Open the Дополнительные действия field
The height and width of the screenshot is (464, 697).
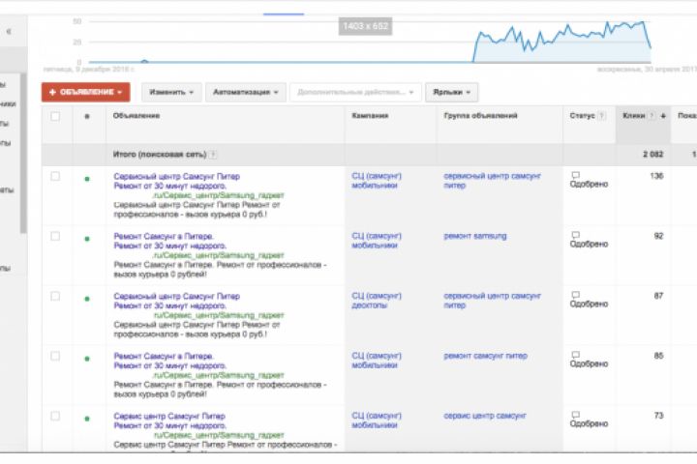click(x=355, y=92)
